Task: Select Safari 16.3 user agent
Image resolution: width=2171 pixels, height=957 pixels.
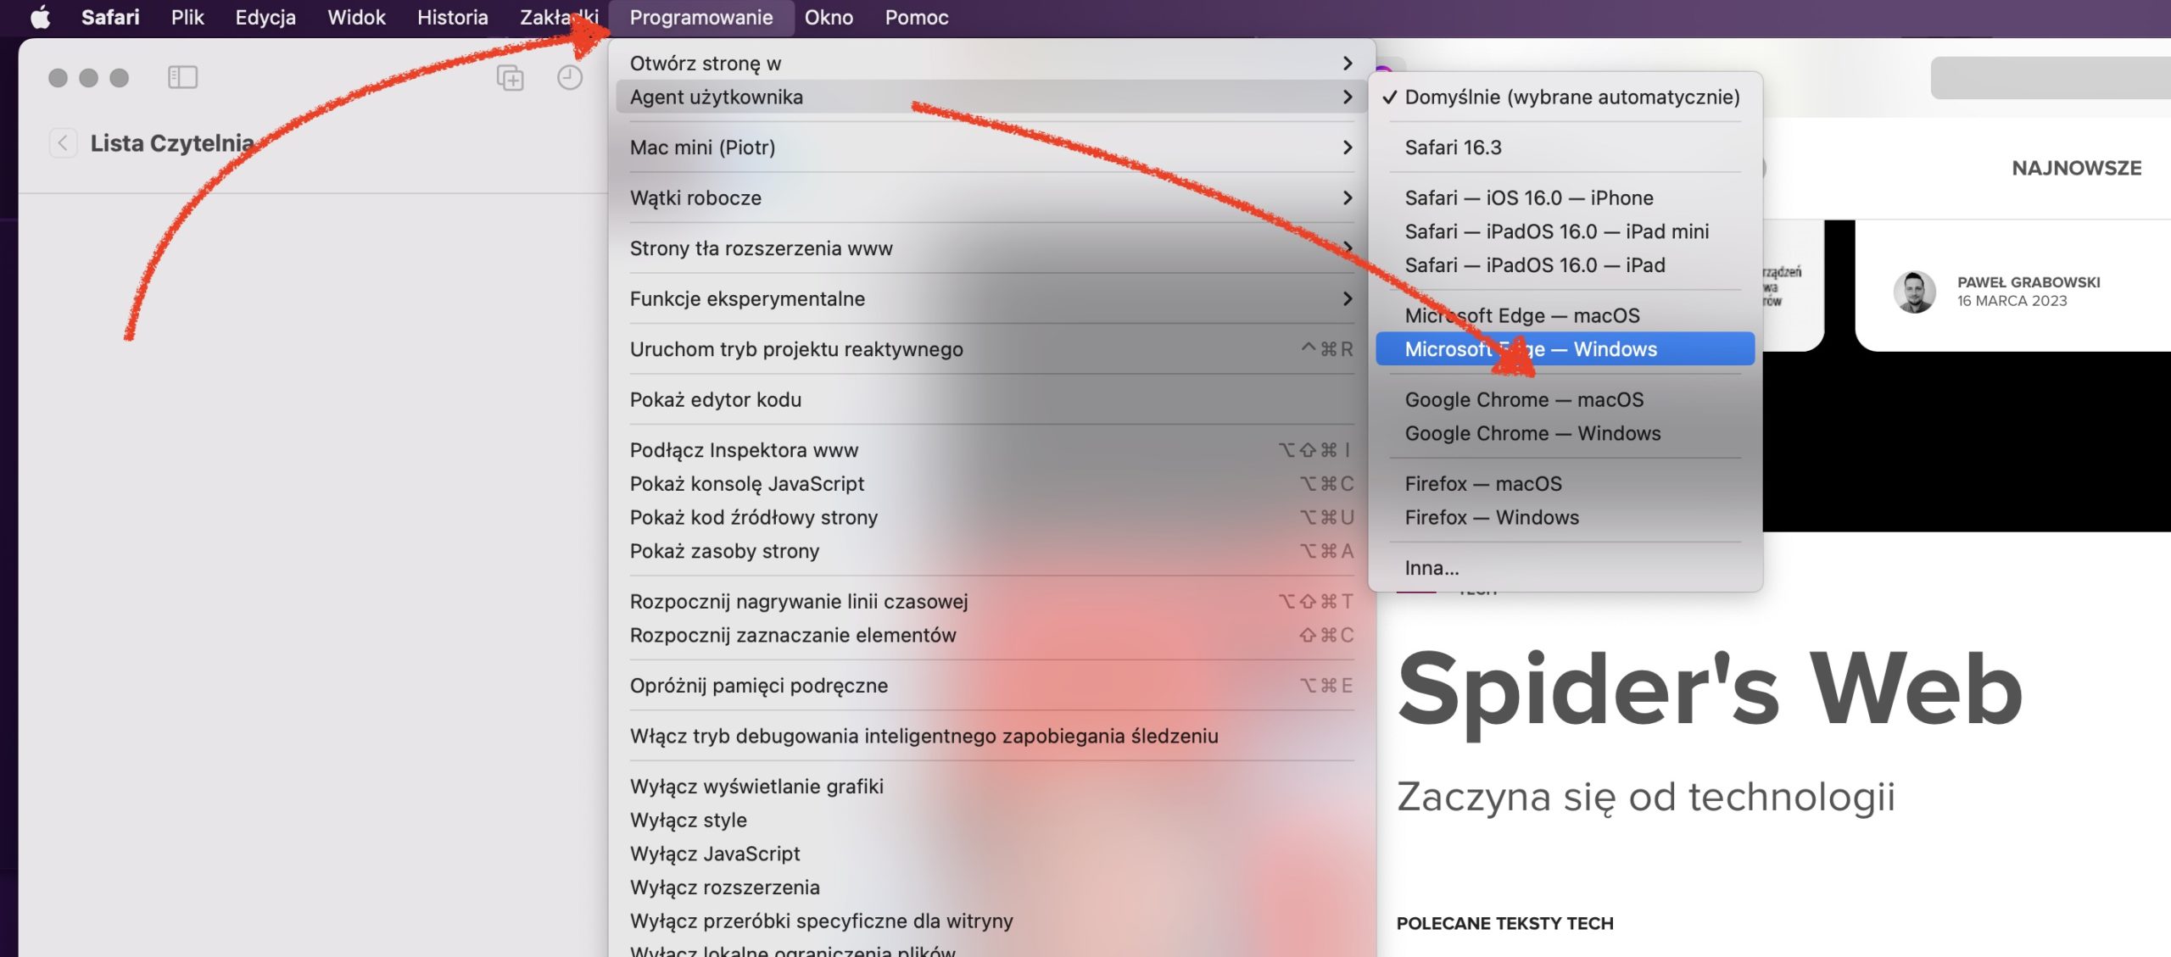Action: pyautogui.click(x=1565, y=147)
